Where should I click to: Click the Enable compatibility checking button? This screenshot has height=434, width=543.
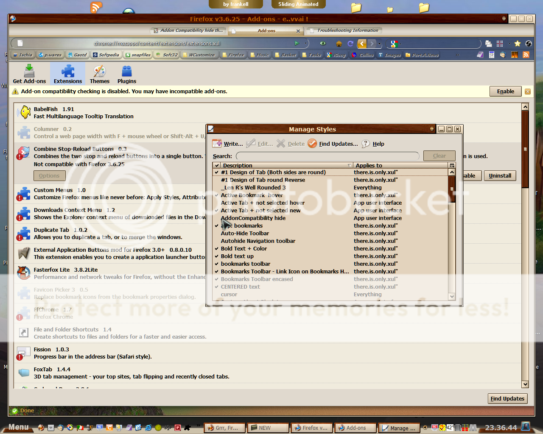pyautogui.click(x=506, y=92)
